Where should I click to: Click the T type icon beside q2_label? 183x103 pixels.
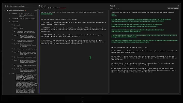(x=12, y=35)
